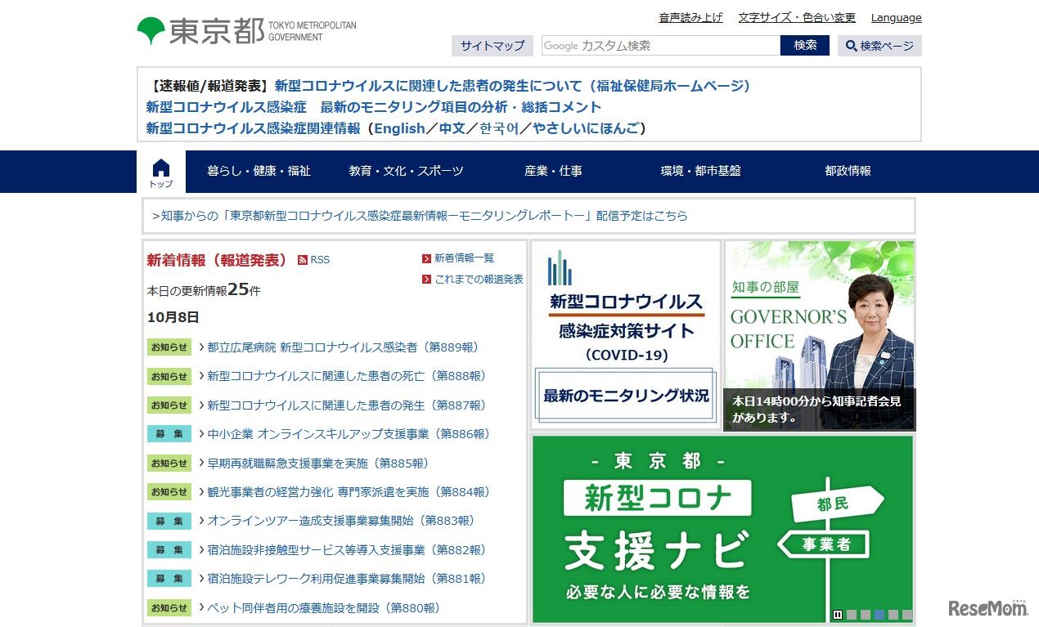Click the COVID-19 bar chart icon

coord(559,266)
